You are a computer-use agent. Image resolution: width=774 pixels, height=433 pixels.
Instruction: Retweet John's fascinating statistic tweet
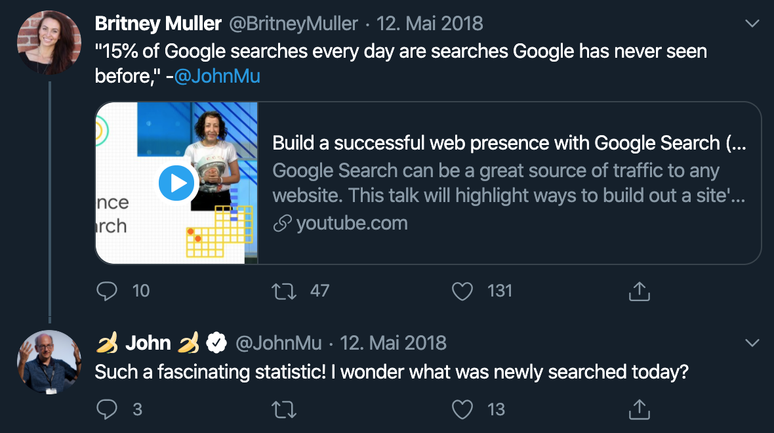tap(284, 409)
